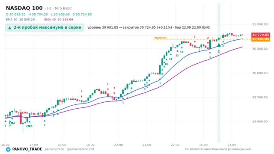Click the 'EMA 40 30 358.69' legend entry
The height and width of the screenshot is (154, 274).
[x=59, y=20]
